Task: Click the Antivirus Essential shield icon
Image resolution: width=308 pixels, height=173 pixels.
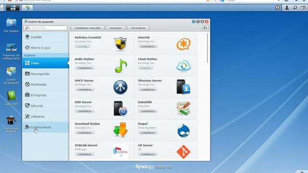Action: coord(120,44)
